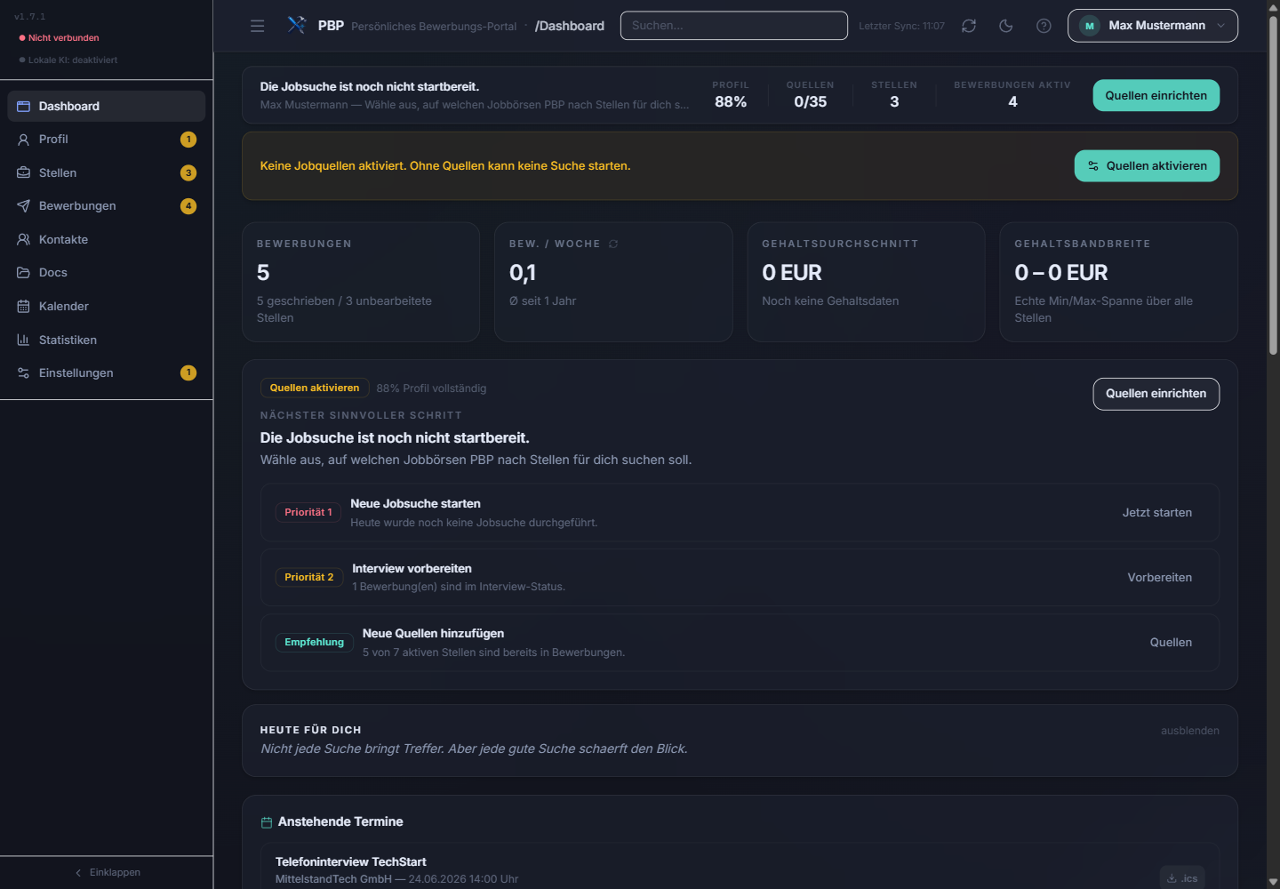The width and height of the screenshot is (1280, 889).
Task: Click the Nicht verbunden status text
Action: click(x=63, y=38)
